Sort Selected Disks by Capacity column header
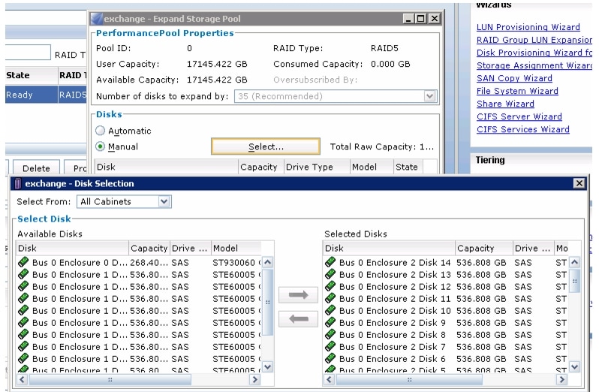The width and height of the screenshot is (599, 392). (x=483, y=249)
